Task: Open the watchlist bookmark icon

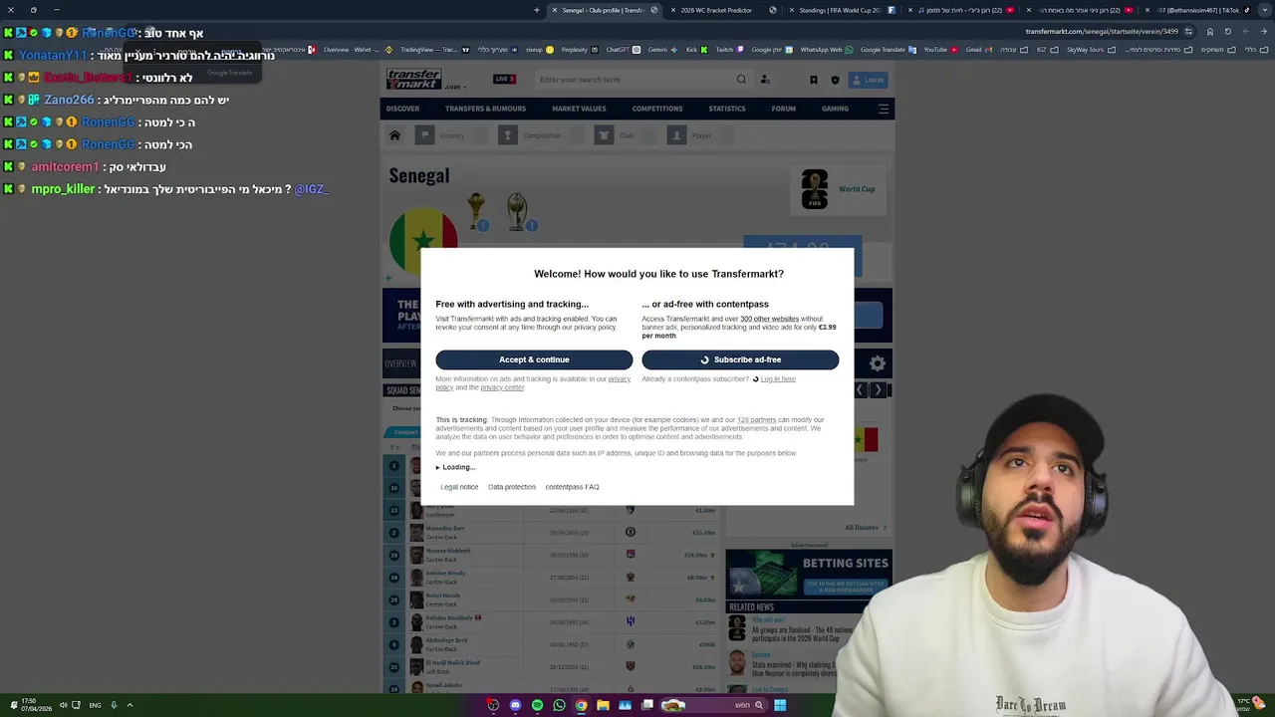Action: 813,80
